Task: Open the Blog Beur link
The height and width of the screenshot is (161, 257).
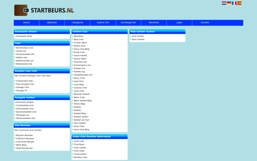Action: click(79, 36)
